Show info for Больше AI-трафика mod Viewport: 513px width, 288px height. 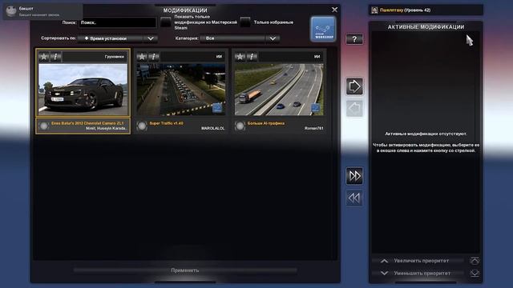(252, 57)
